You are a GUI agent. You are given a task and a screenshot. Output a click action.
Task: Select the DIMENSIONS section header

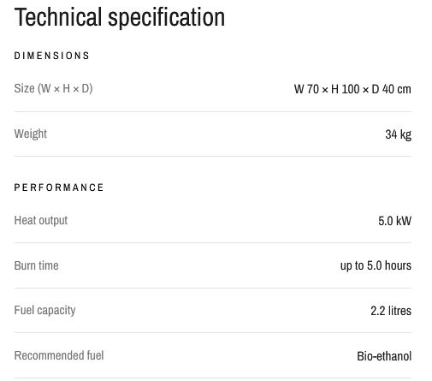tap(52, 56)
